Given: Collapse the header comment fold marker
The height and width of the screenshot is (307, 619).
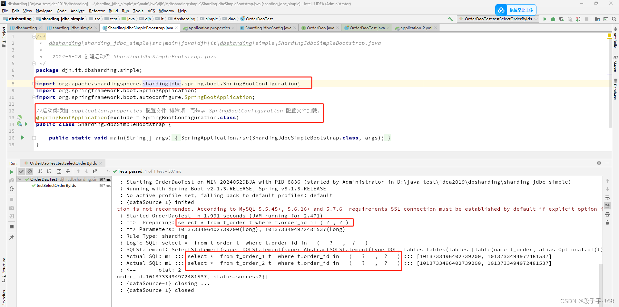Looking at the screenshot, I should pos(34,36).
